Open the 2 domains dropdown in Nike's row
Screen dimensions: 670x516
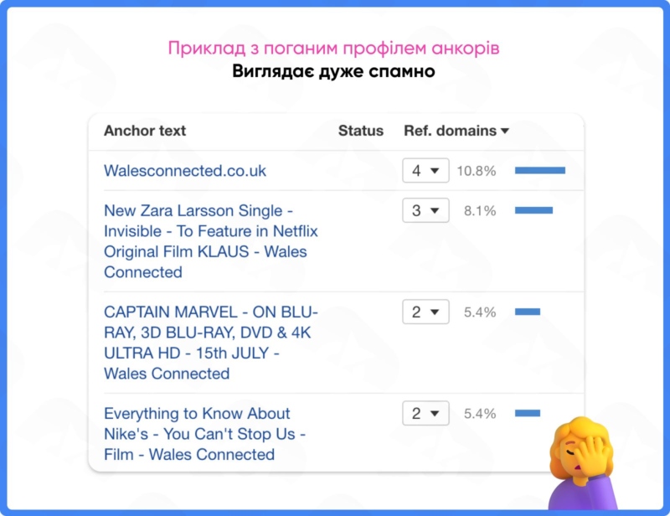(425, 414)
